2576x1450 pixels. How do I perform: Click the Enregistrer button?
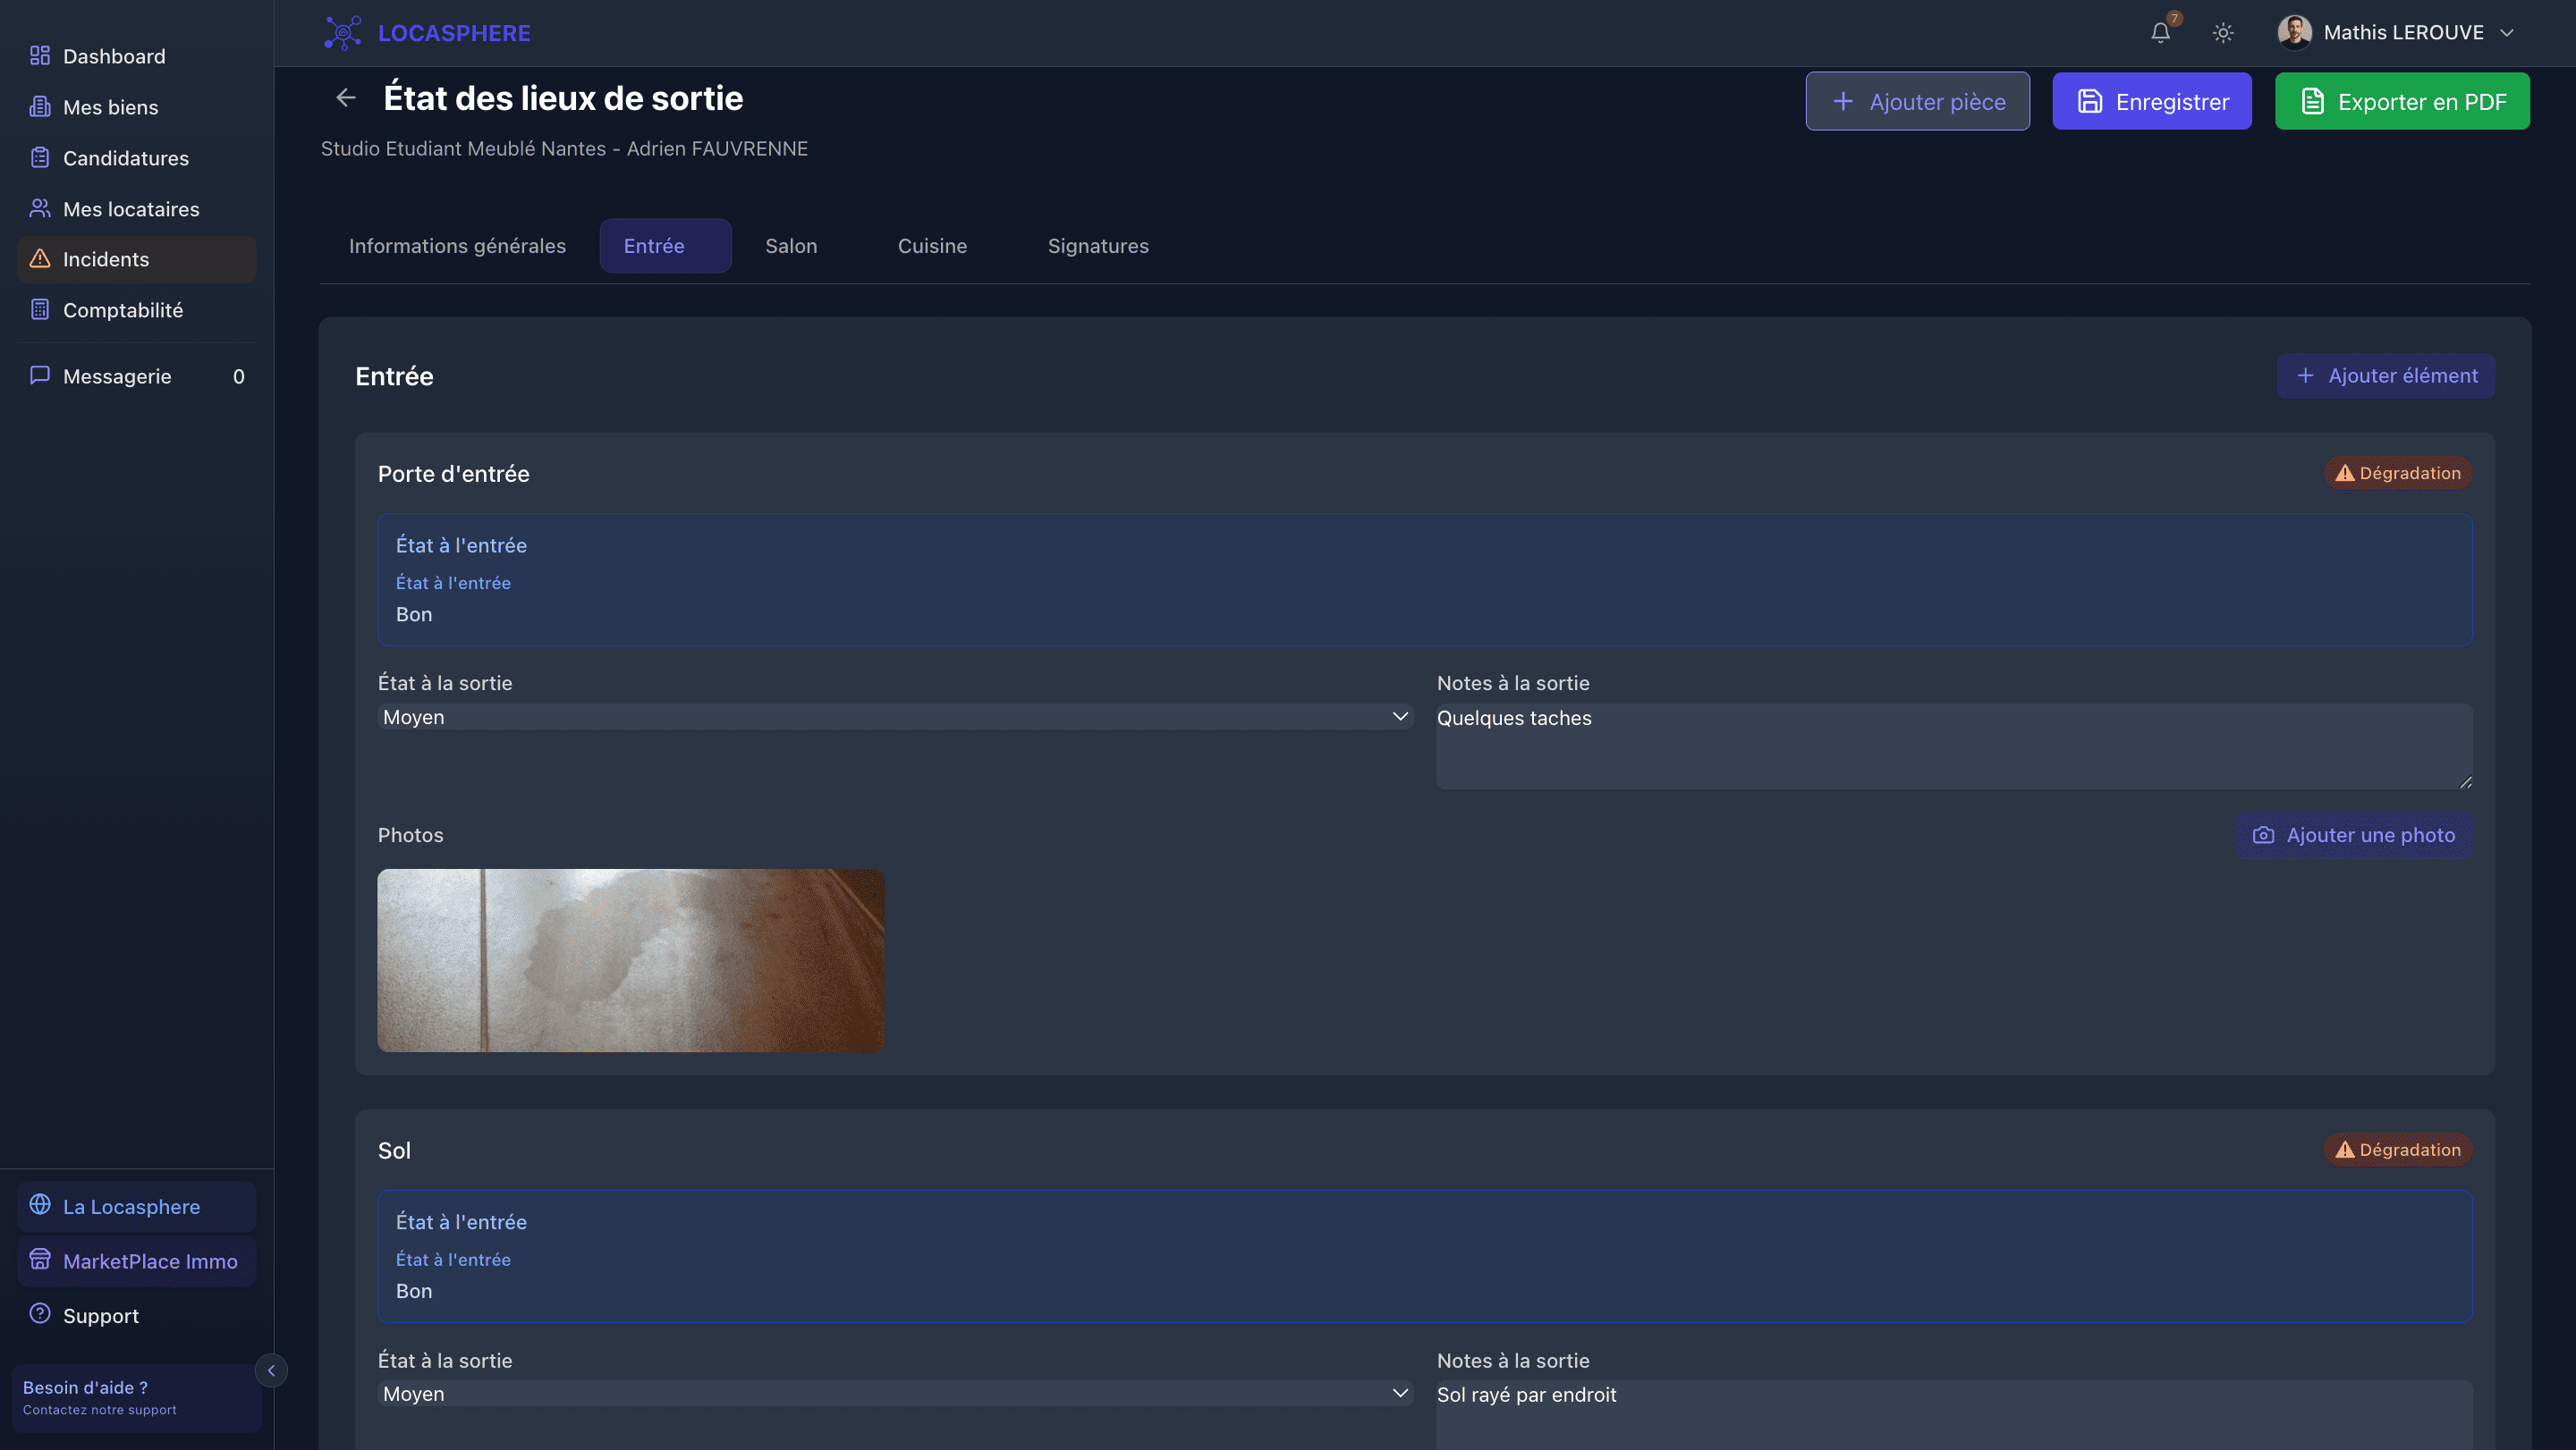2151,102
